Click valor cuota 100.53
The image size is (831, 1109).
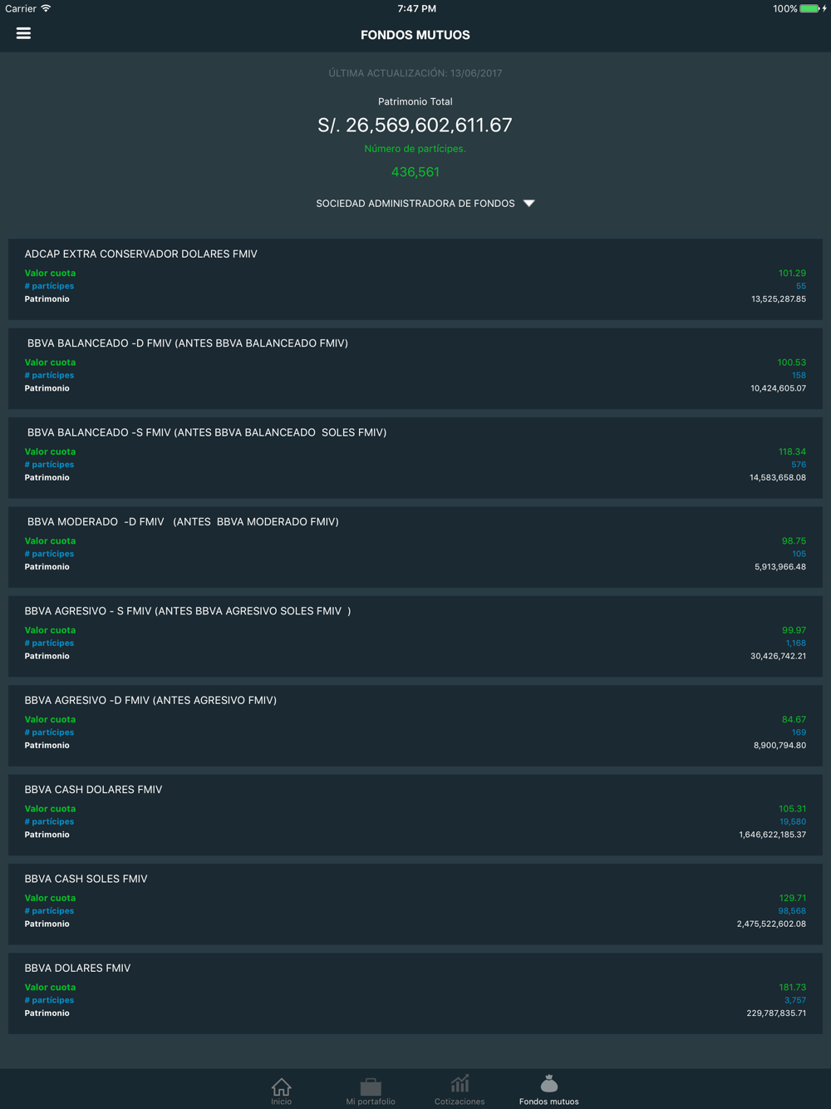pos(792,362)
